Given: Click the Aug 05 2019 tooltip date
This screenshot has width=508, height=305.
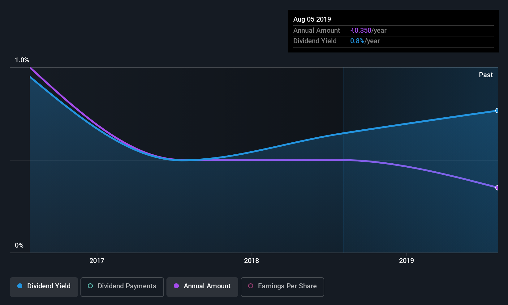Looking at the screenshot, I should click(x=312, y=19).
